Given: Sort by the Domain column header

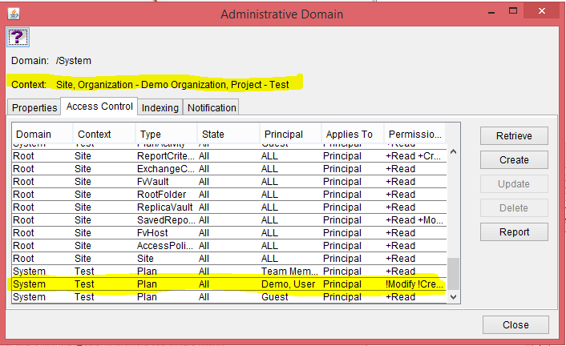Looking at the screenshot, I should 42,135.
